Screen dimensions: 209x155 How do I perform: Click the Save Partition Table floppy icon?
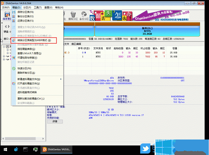(x=14, y=12)
